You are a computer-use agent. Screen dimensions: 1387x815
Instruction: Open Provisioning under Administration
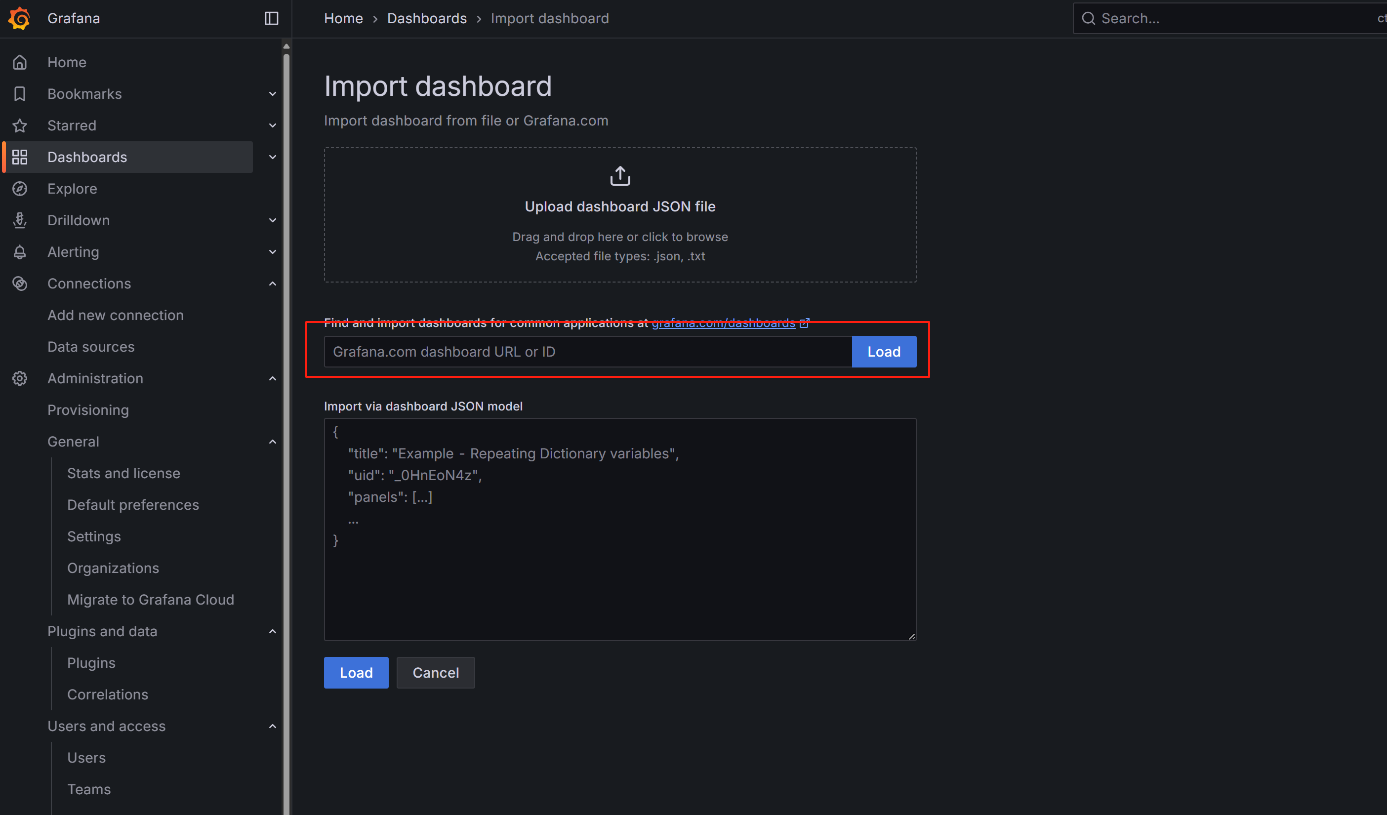[88, 410]
